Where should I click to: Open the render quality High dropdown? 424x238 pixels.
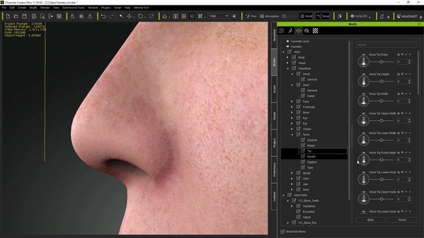click(x=219, y=16)
